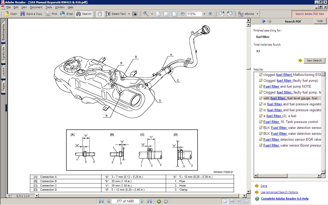This screenshot has height=205, width=328.
Task: Open the Edit menu
Action: [16, 7]
